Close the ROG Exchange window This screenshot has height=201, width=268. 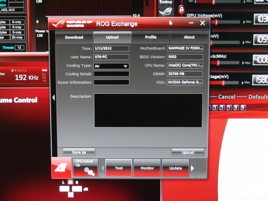[203, 23]
